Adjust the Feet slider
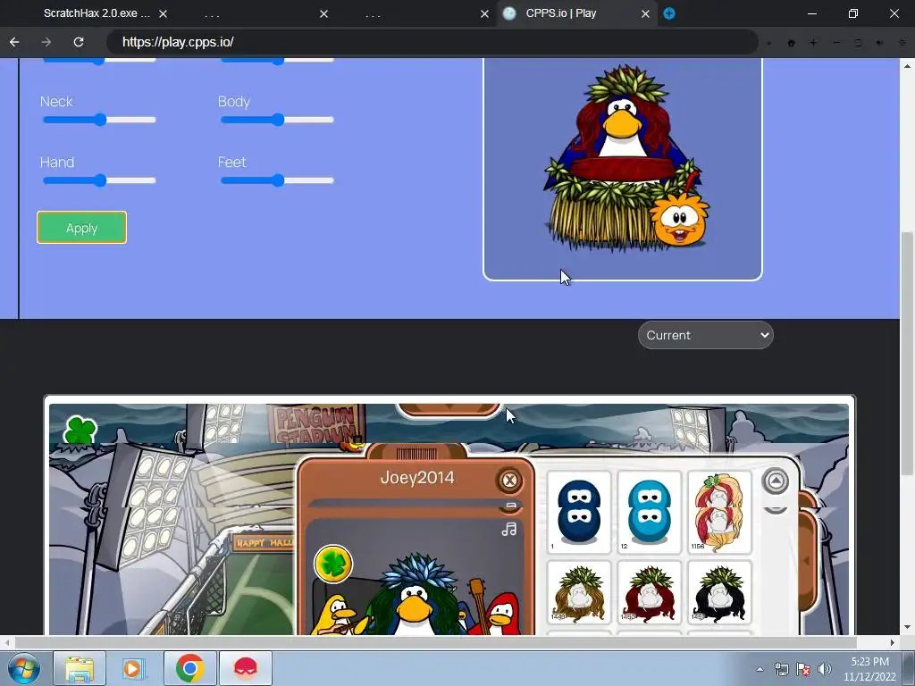Image resolution: width=915 pixels, height=686 pixels. point(278,180)
